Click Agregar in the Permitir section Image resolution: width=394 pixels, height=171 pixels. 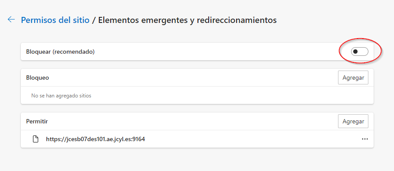coord(353,121)
